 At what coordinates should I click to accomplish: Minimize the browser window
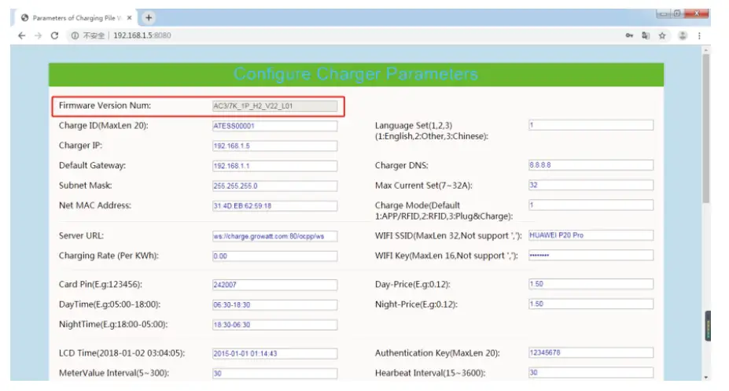coord(664,13)
